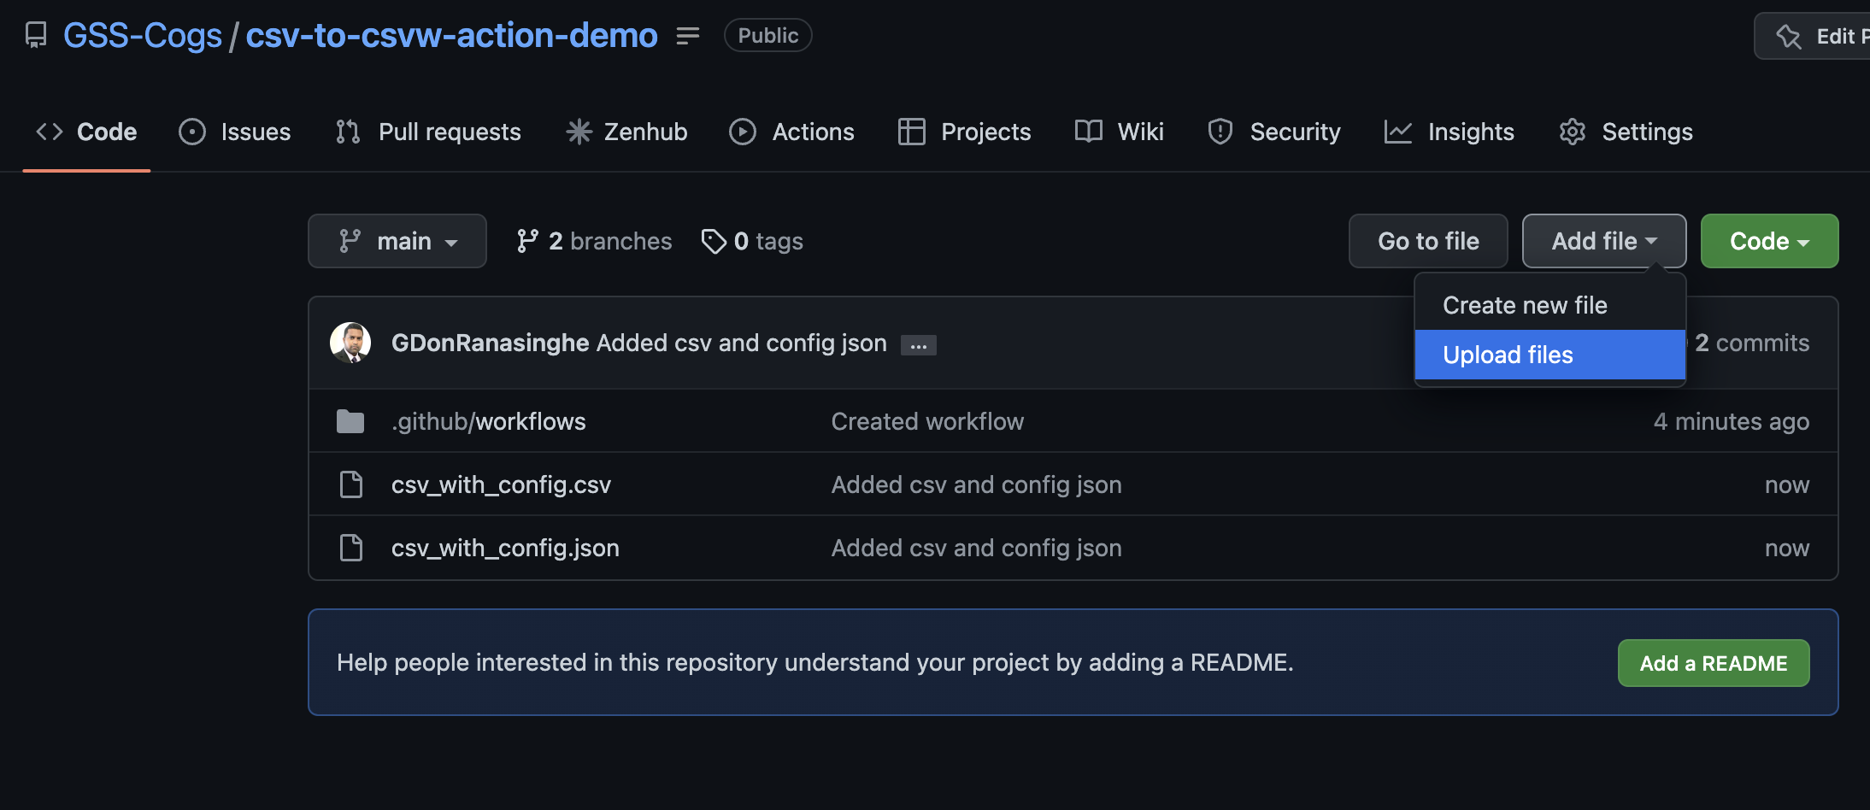Click the GDonRanasinghe avatar image
Image resolution: width=1870 pixels, height=810 pixels.
pos(350,343)
